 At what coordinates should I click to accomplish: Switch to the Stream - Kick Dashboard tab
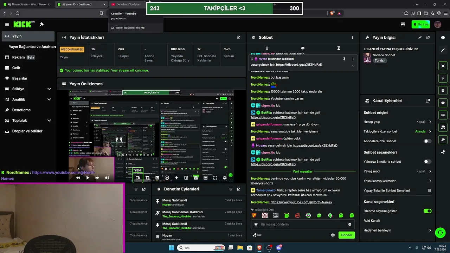coord(82,4)
